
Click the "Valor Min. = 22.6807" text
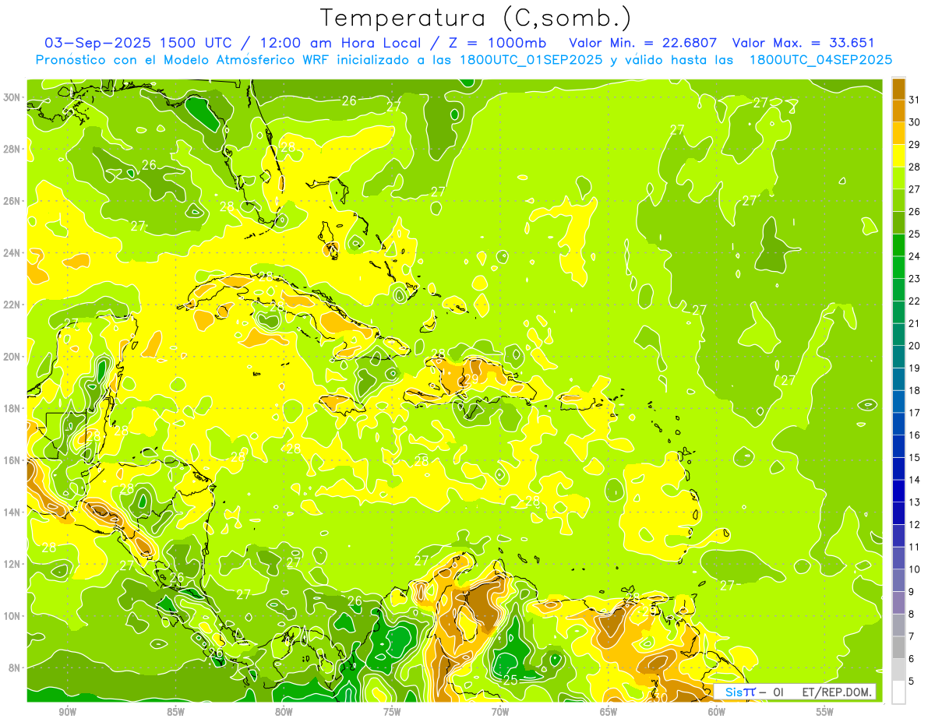[643, 43]
